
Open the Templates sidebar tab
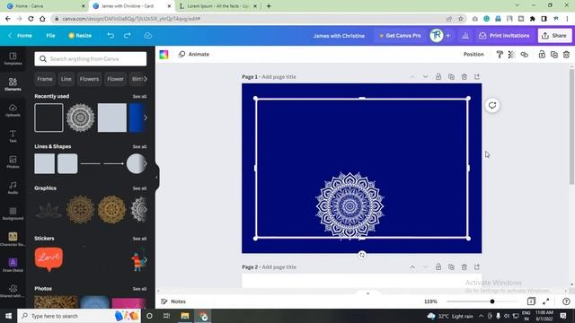13,58
